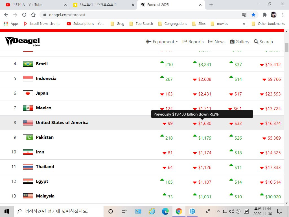Click the Deagel.com logo
Viewport: 289px width, 217px height.
[x=23, y=42]
